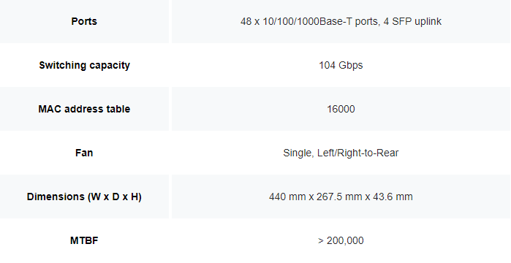
Task: Click the Ports row label
Action: point(84,21)
